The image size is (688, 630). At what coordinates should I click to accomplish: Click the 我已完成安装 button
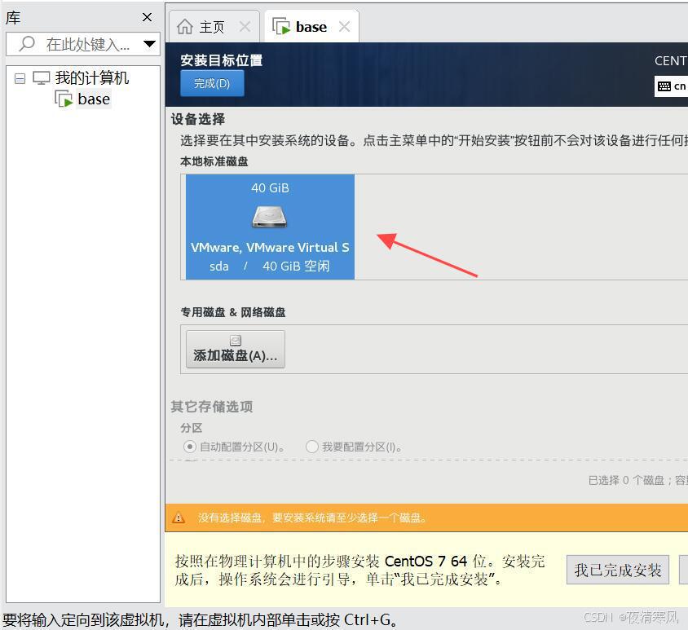coord(618,570)
